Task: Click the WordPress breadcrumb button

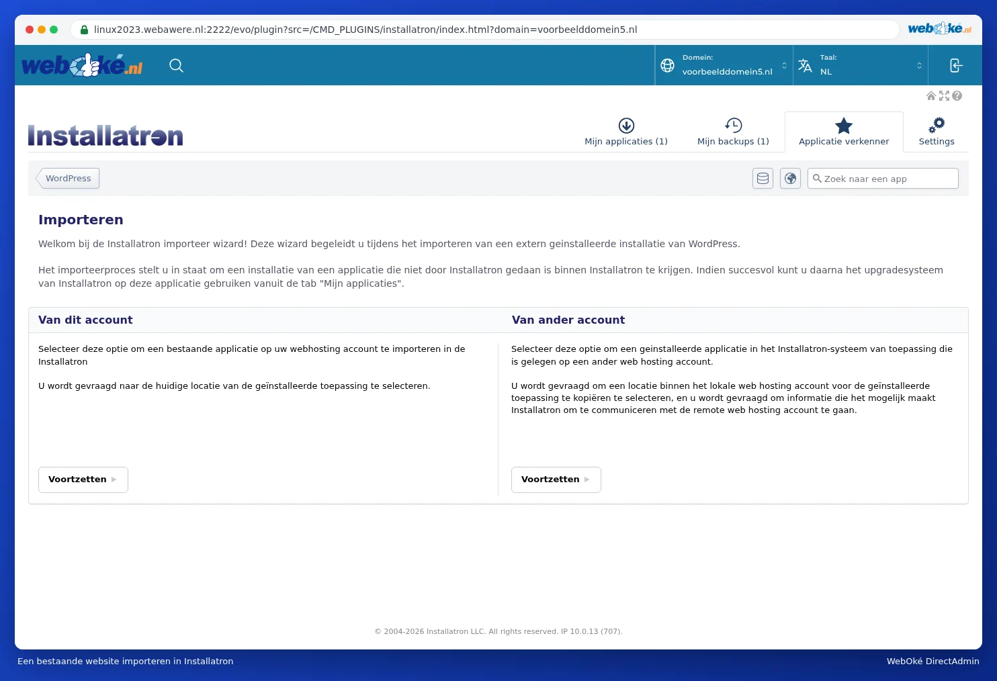Action: (68, 178)
